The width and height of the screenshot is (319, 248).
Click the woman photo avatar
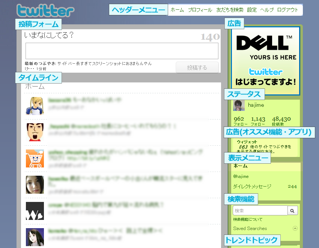pyautogui.click(x=35, y=185)
